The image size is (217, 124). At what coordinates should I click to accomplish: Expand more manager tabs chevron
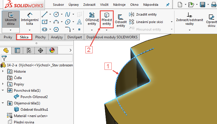click(71, 50)
